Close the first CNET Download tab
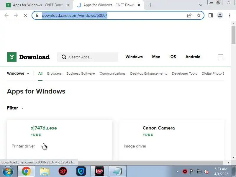 coord(68,5)
